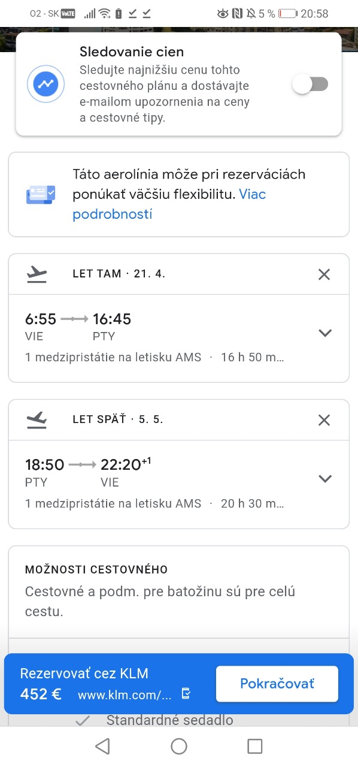Tap the landing airplane icon
358x767 pixels.
pos(37,419)
